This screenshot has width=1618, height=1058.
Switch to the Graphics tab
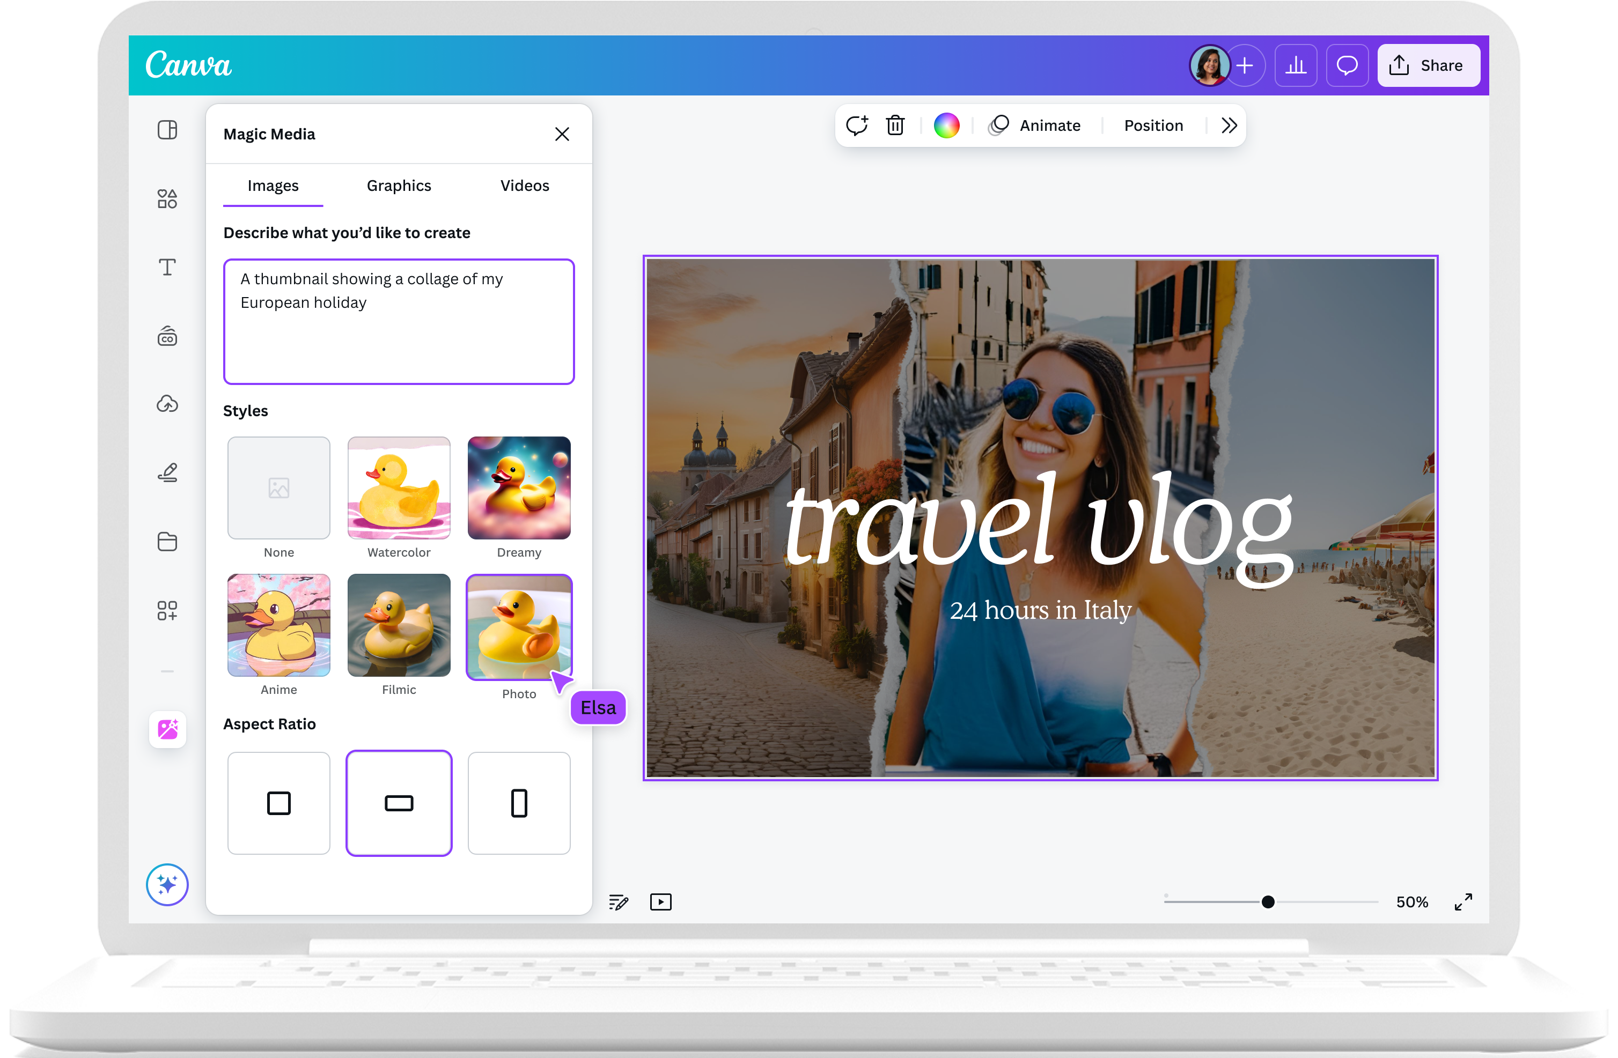pyautogui.click(x=399, y=186)
